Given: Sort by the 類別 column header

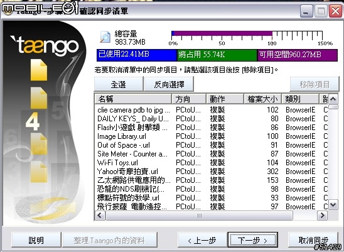Looking at the screenshot, I should [300, 99].
